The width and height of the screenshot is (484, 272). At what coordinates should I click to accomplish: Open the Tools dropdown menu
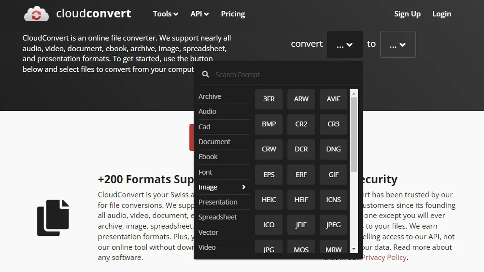(165, 14)
